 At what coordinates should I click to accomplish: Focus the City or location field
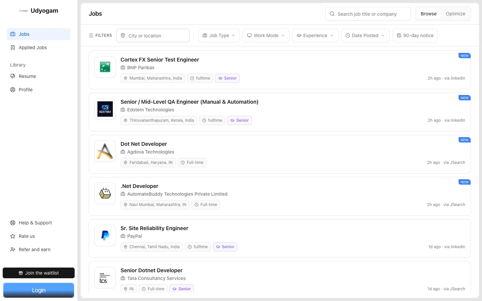[x=153, y=35]
